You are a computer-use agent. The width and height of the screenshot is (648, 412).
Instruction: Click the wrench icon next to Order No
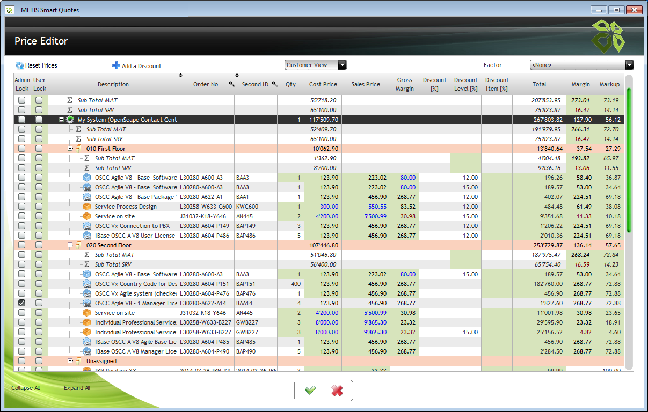231,84
